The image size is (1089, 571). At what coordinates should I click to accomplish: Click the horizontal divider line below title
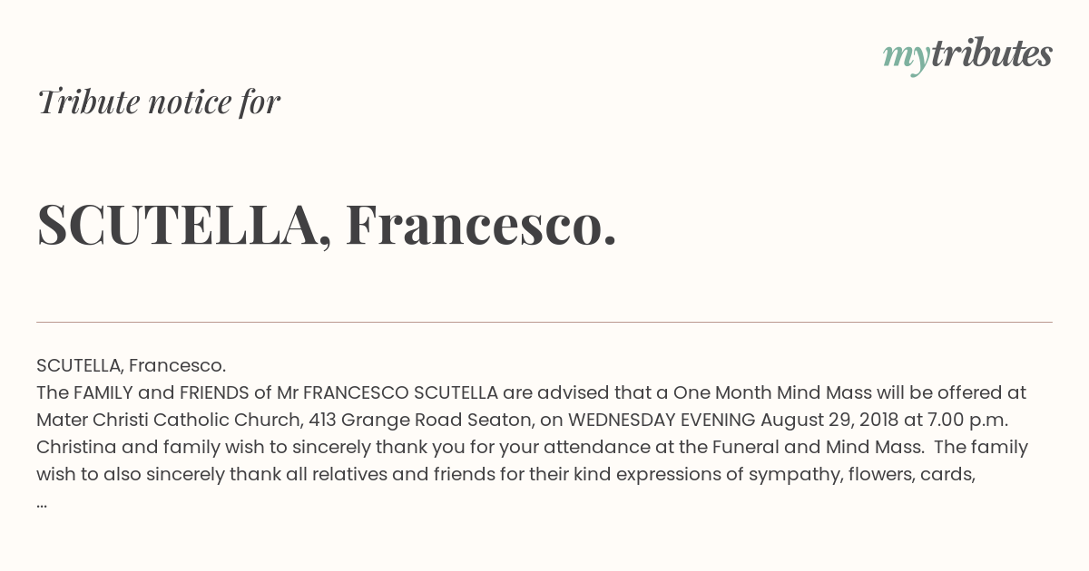(544, 322)
